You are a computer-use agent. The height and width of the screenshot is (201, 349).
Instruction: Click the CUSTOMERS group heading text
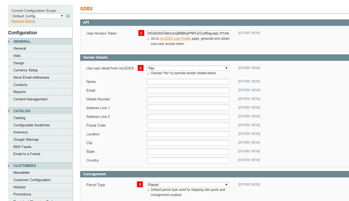tap(25, 166)
